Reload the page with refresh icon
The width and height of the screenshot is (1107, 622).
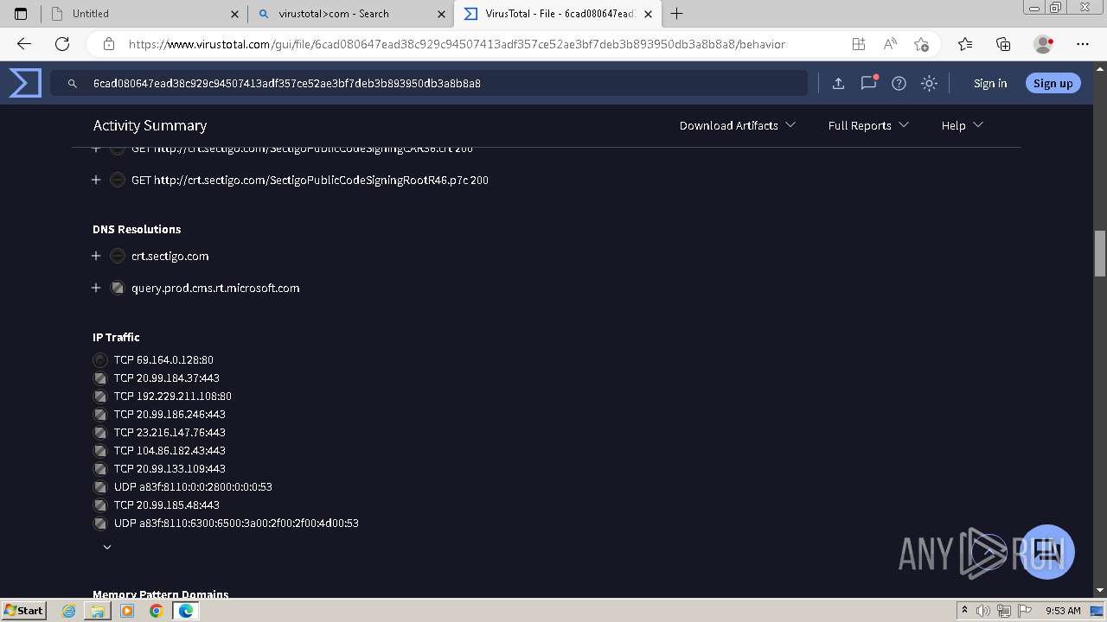(62, 44)
